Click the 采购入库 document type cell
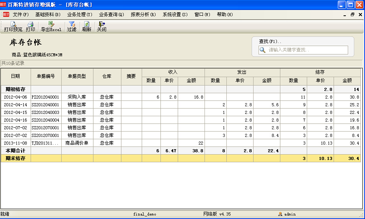The height and width of the screenshot is (219, 365). (x=77, y=97)
